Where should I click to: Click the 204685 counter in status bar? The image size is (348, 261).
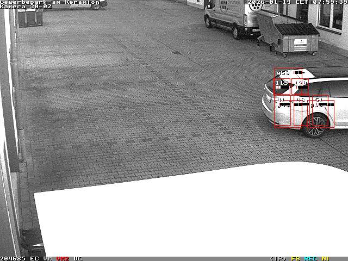pyautogui.click(x=13, y=258)
